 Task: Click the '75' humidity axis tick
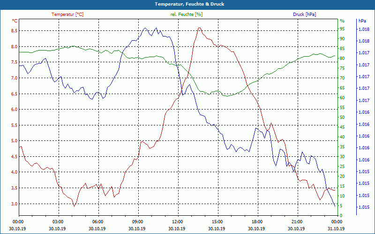[342, 68]
